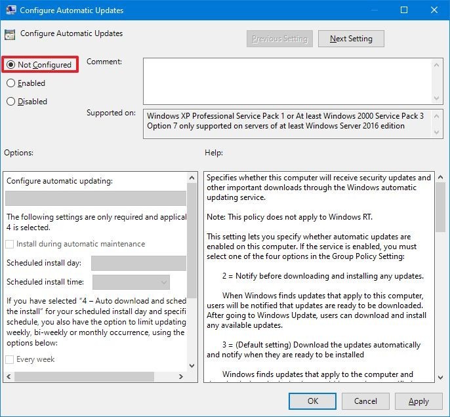The height and width of the screenshot is (417, 450).
Task: Click Supported on box scroll up arrow
Action: point(436,116)
